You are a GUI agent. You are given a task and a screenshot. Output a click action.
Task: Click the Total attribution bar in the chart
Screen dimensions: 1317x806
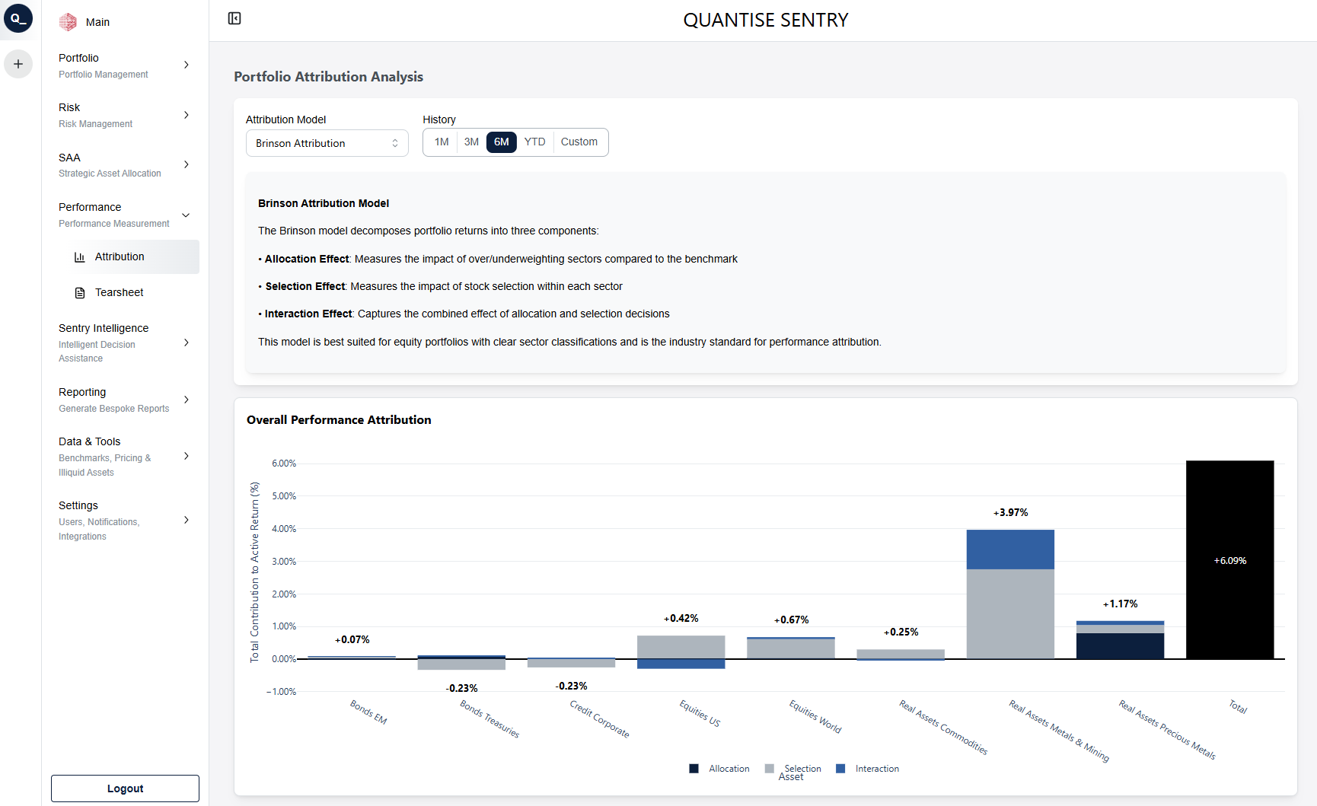[x=1229, y=561]
